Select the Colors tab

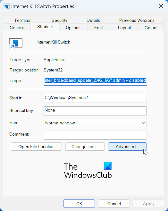(x=151, y=28)
